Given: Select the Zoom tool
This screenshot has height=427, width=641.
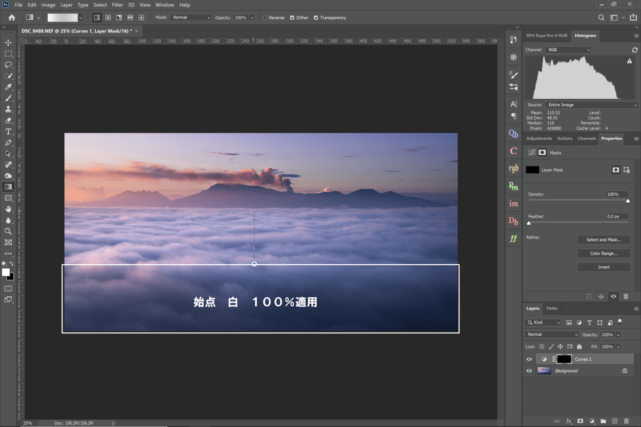Looking at the screenshot, I should point(8,231).
